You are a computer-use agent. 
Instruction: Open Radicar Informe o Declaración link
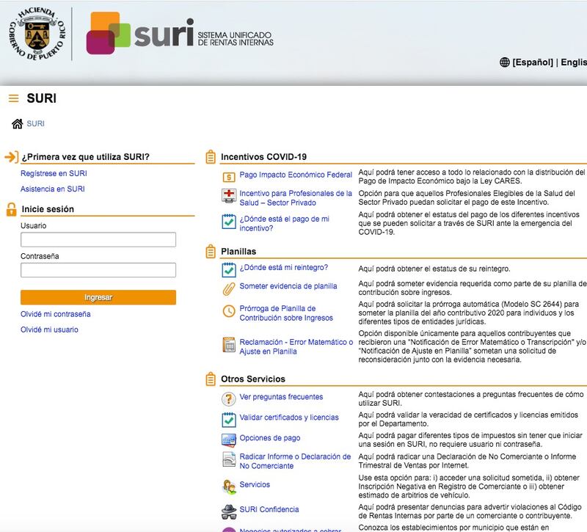click(x=296, y=462)
